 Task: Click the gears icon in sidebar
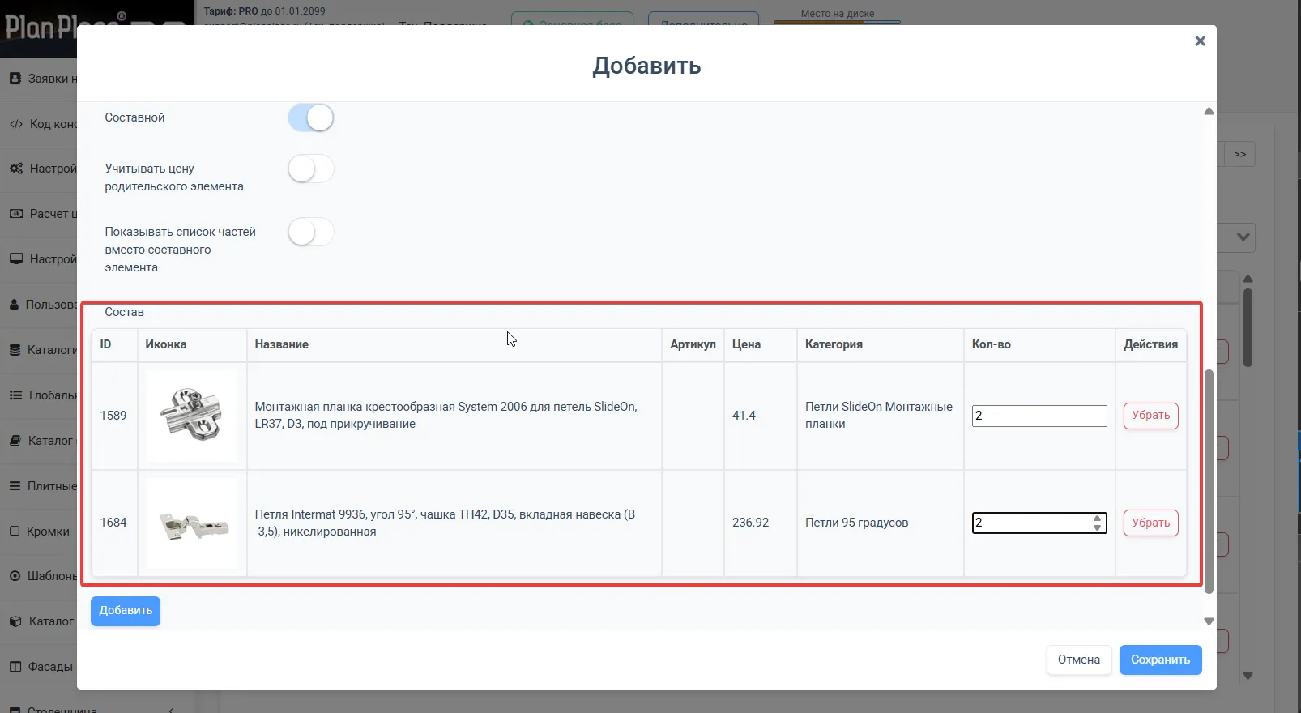coord(16,169)
